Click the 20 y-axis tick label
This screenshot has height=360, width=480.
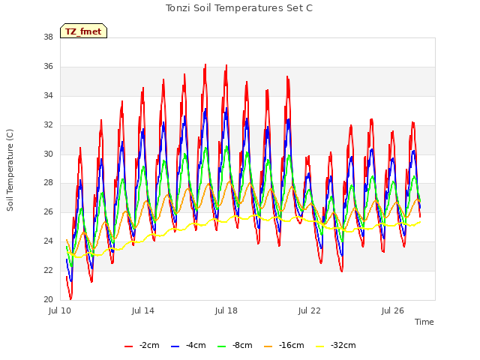(48, 299)
